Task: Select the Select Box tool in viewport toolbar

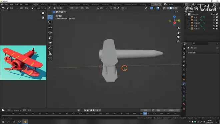Action: [x=50, y=17]
